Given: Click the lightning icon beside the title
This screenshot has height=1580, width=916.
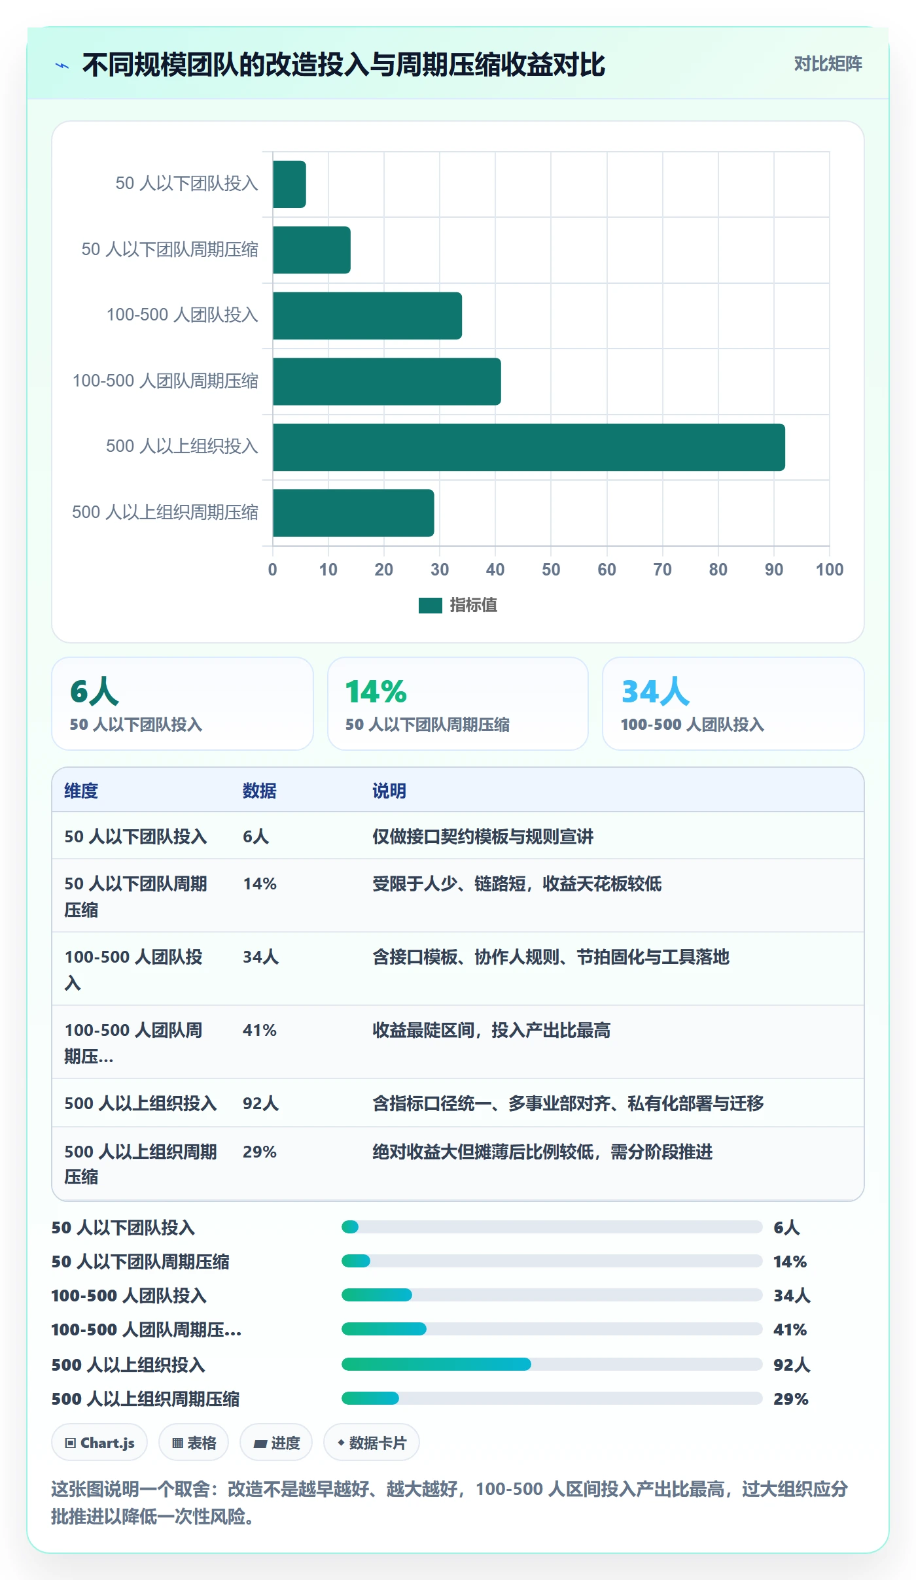Looking at the screenshot, I should coord(62,65).
